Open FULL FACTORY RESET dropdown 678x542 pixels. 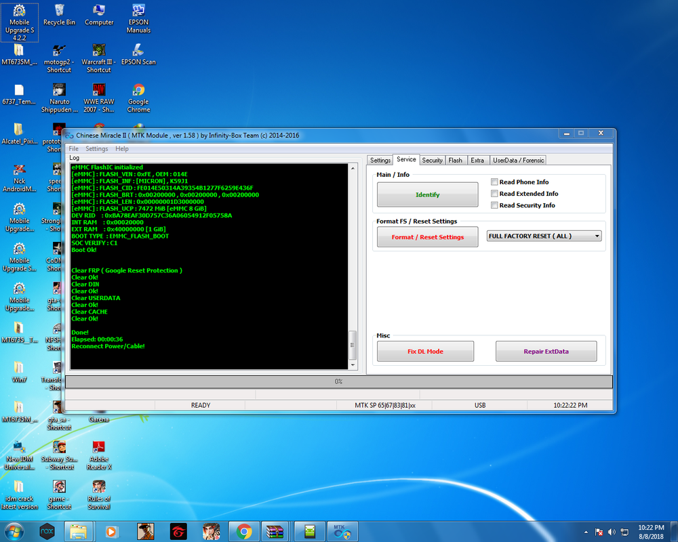tap(544, 236)
